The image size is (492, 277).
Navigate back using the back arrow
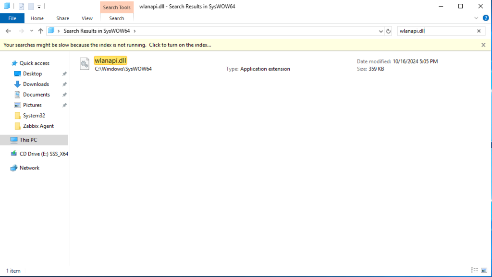click(8, 31)
